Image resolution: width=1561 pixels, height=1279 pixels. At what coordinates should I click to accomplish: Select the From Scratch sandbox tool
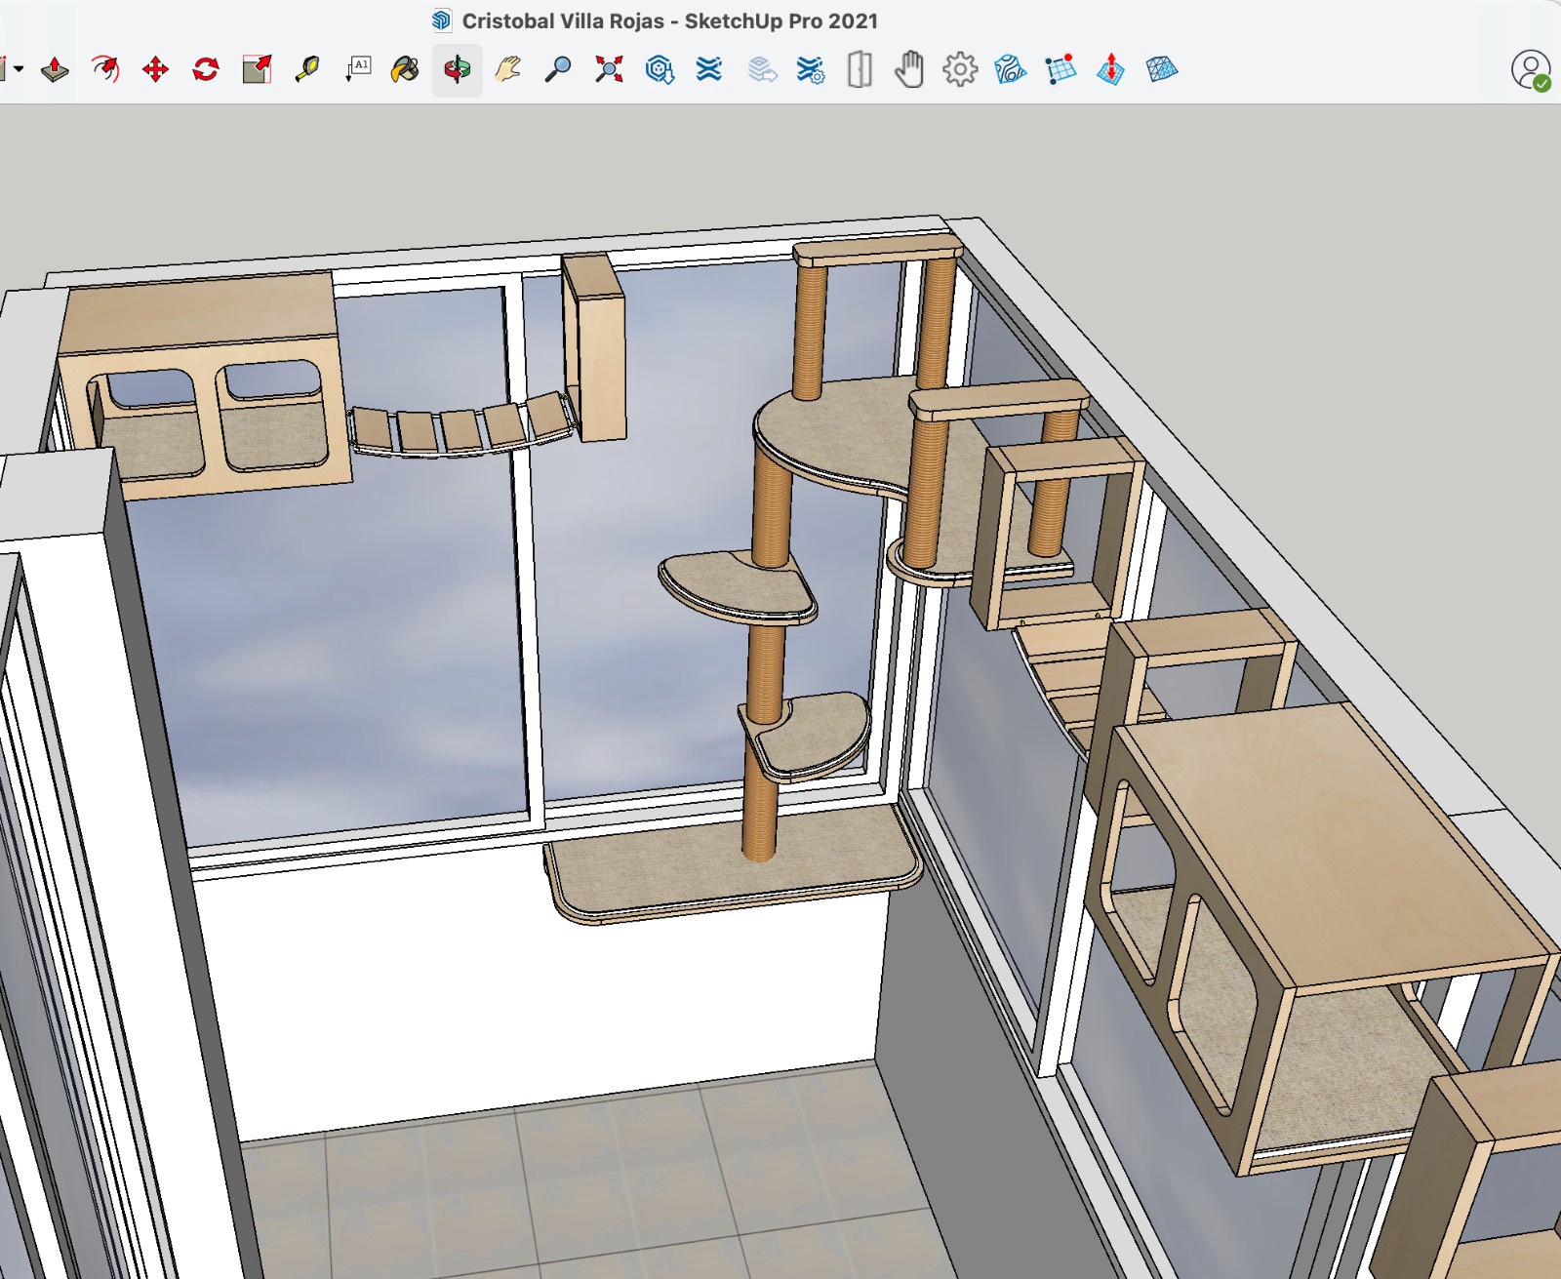coord(1061,69)
